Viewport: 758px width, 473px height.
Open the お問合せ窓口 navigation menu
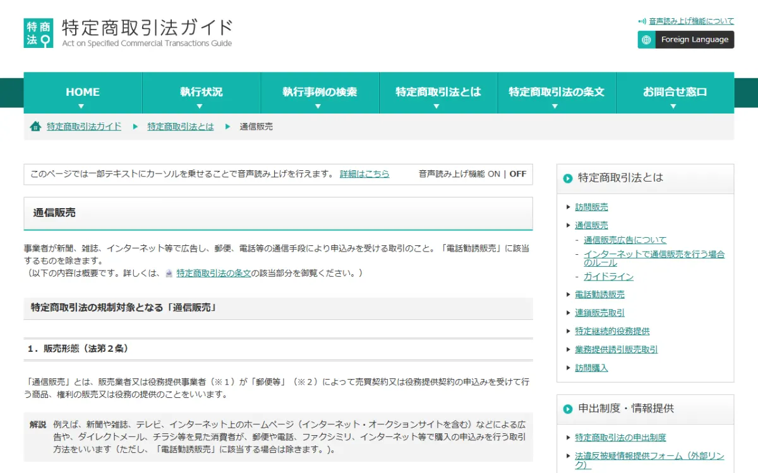coord(675,93)
